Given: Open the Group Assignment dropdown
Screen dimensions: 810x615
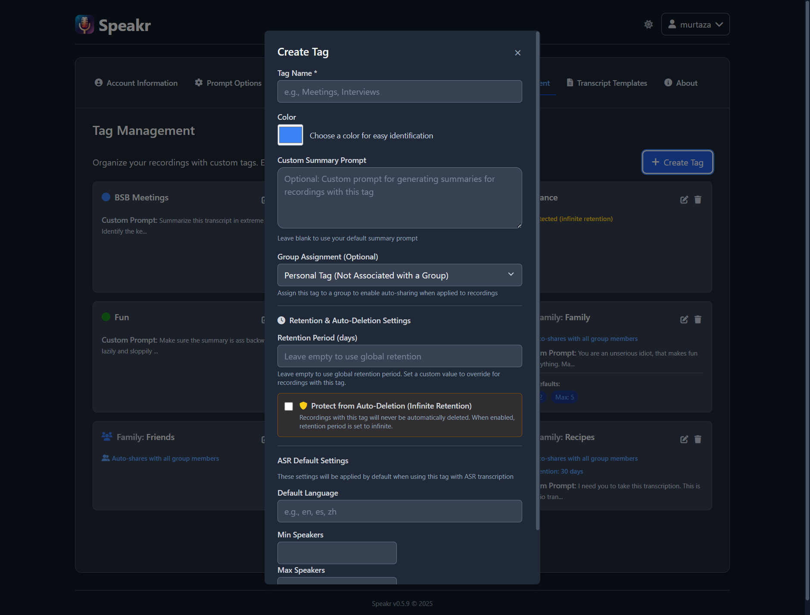Looking at the screenshot, I should [399, 275].
